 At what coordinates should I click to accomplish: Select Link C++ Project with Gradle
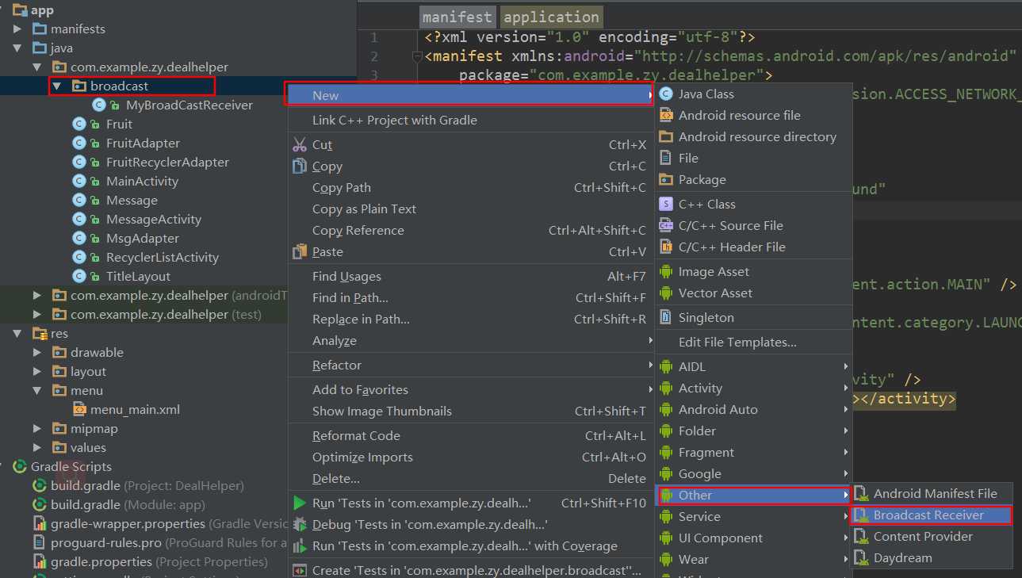(x=471, y=120)
